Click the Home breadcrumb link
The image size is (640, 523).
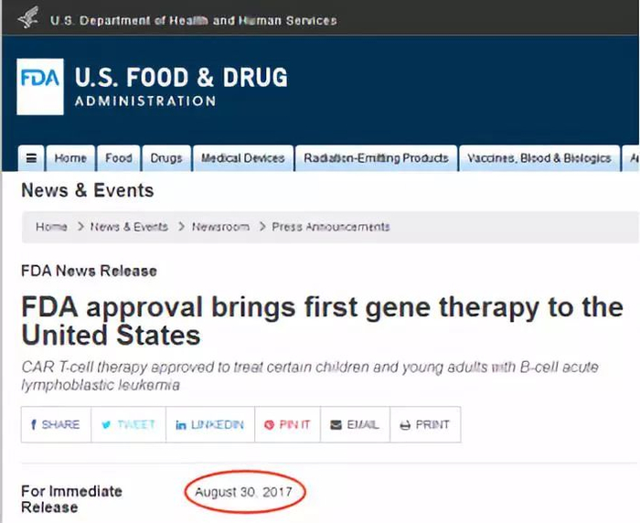click(x=51, y=227)
